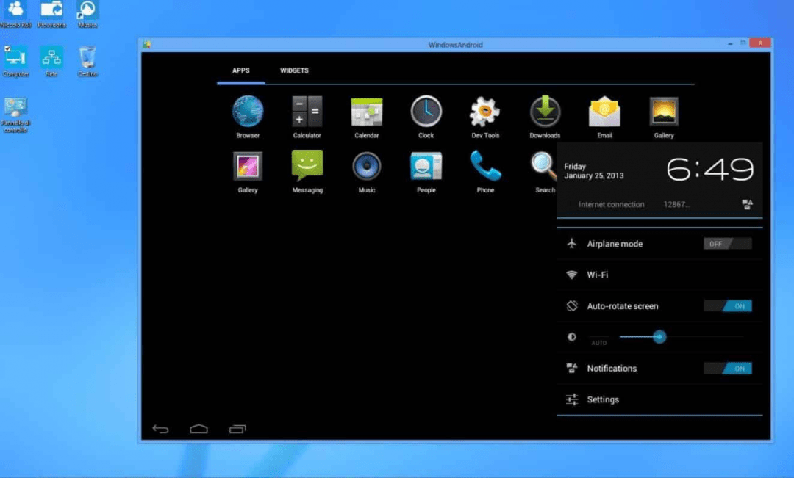Open the Recycle Bin desktop icon
The height and width of the screenshot is (478, 794).
tap(87, 59)
